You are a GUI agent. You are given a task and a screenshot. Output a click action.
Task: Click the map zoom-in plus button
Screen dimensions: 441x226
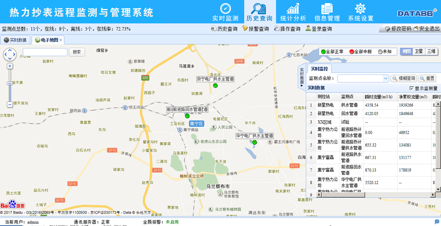click(x=10, y=66)
